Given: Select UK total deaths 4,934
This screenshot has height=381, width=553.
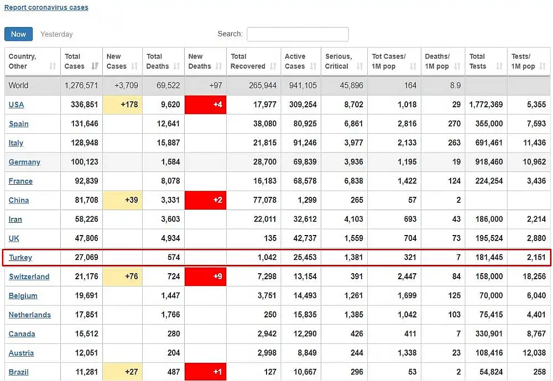Looking at the screenshot, I should 170,238.
